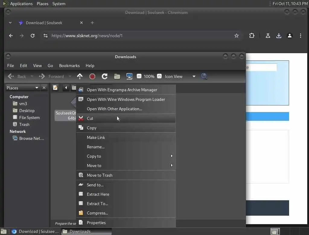Click Chromium back navigation arrow
The height and width of the screenshot is (235, 309).
(x=11, y=36)
